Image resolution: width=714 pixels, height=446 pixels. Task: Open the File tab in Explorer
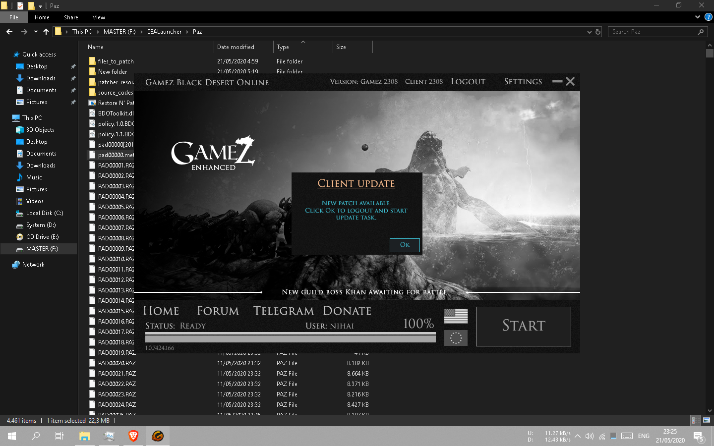point(14,17)
